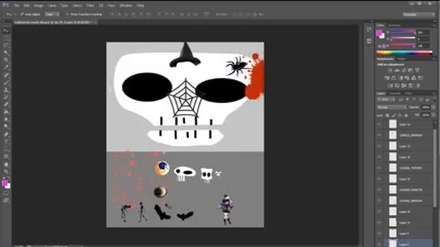The image size is (440, 247).
Task: Select the Pen tool
Action: tap(6, 134)
